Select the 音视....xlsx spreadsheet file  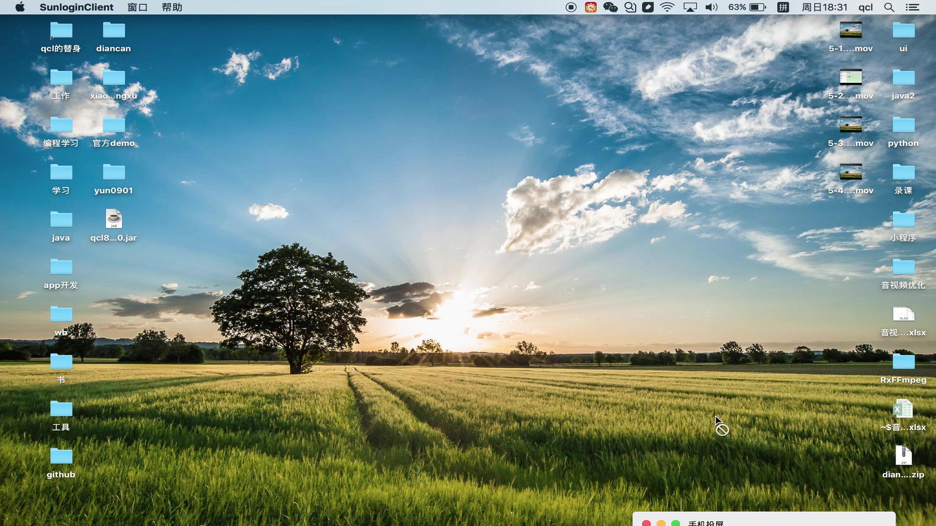[903, 320]
